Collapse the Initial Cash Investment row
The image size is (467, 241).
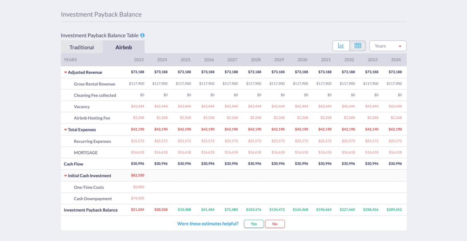click(x=65, y=176)
